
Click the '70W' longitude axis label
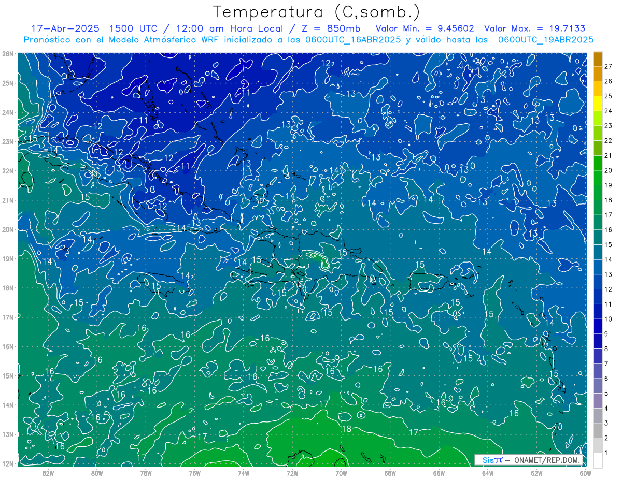pyautogui.click(x=341, y=472)
